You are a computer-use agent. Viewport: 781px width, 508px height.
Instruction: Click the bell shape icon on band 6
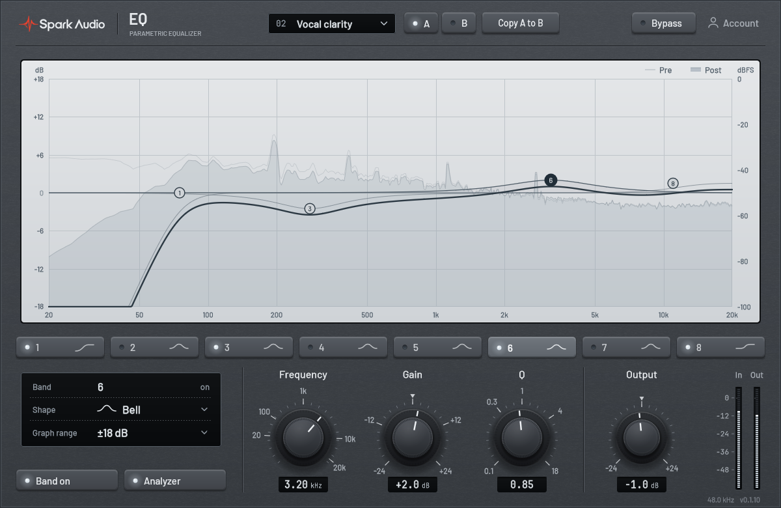coord(557,348)
